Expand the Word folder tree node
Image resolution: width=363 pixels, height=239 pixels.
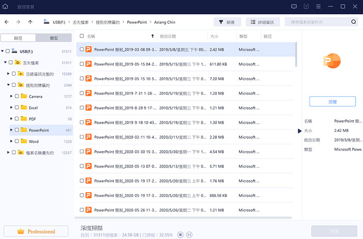point(11,141)
